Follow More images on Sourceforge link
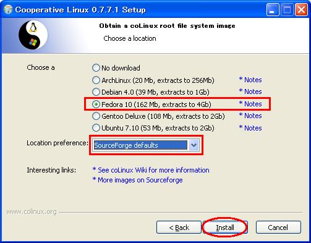The width and height of the screenshot is (311, 243). tap(137, 180)
